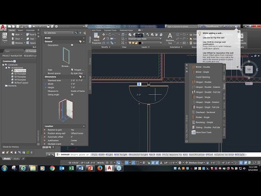Collapse the Architectural tree node

(x=7, y=68)
